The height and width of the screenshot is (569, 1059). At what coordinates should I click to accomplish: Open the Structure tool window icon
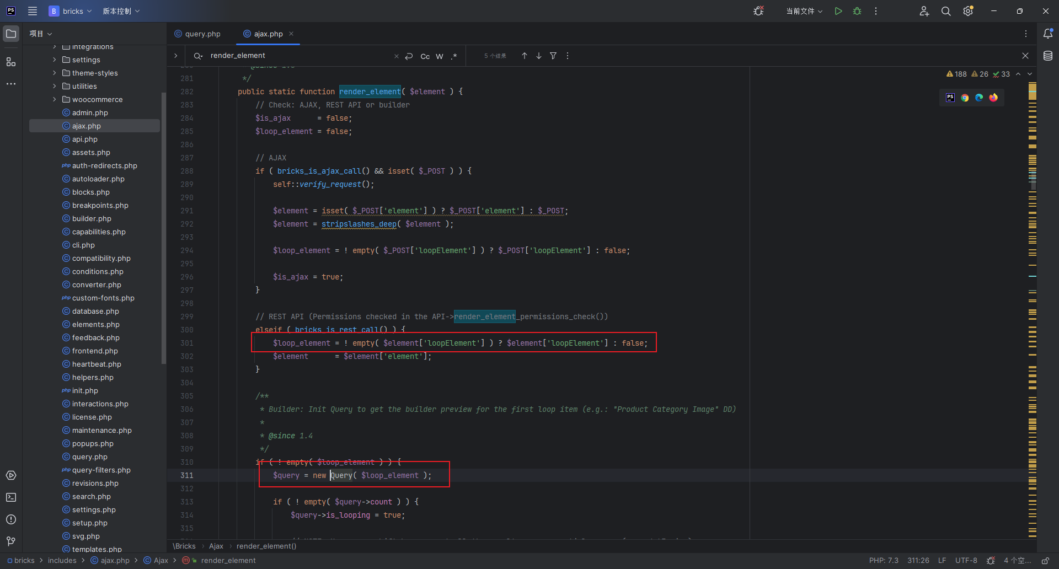(11, 62)
